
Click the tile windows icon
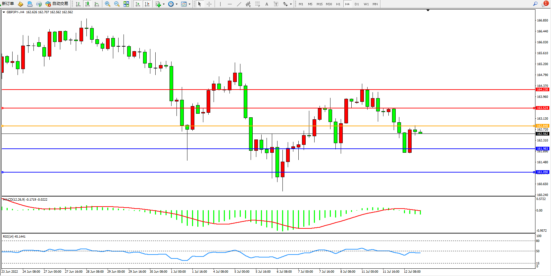126,4
